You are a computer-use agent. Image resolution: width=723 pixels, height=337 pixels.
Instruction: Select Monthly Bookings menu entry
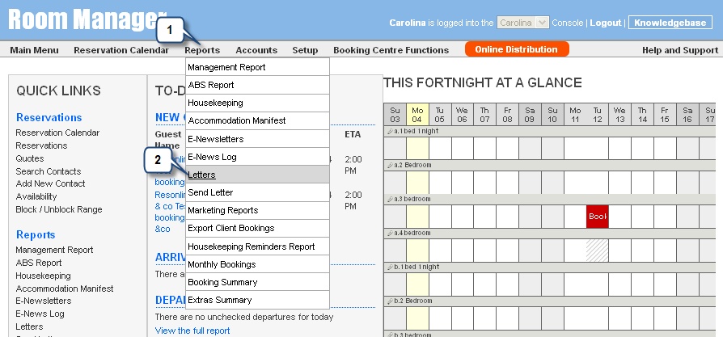[x=257, y=264]
